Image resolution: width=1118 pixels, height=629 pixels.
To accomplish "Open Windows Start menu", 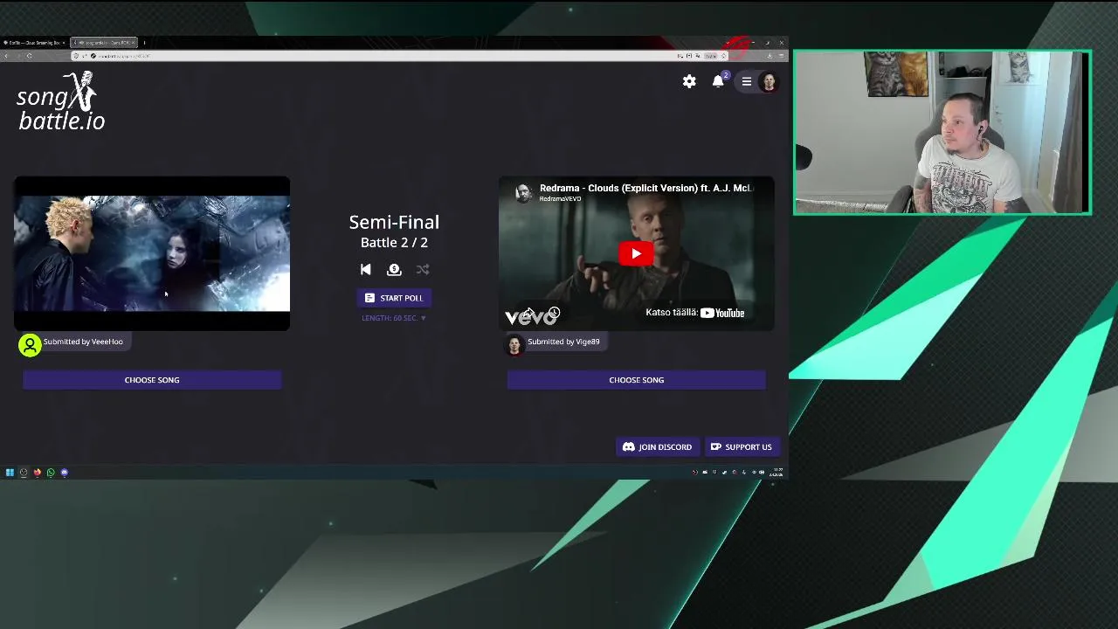I will pyautogui.click(x=10, y=473).
